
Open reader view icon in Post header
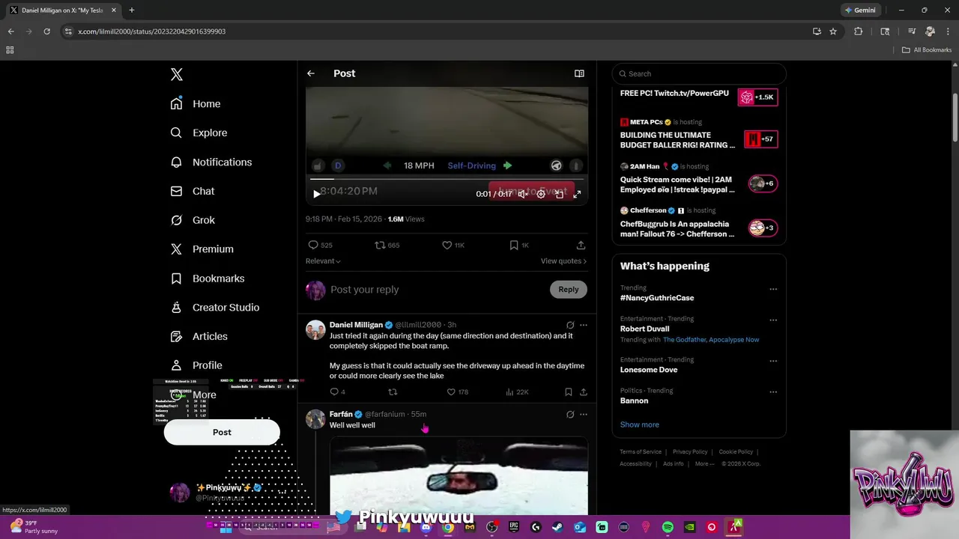(579, 73)
